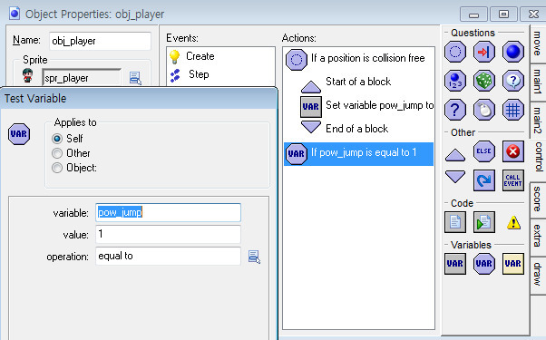Select the 'End of a block' action

click(358, 129)
